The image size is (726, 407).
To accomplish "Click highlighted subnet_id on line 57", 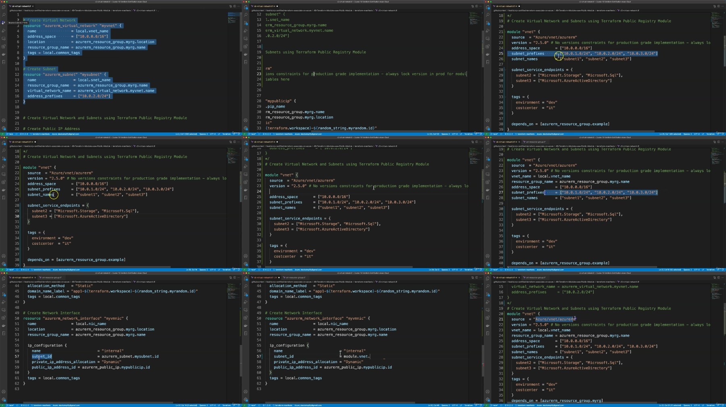I will [x=42, y=356].
